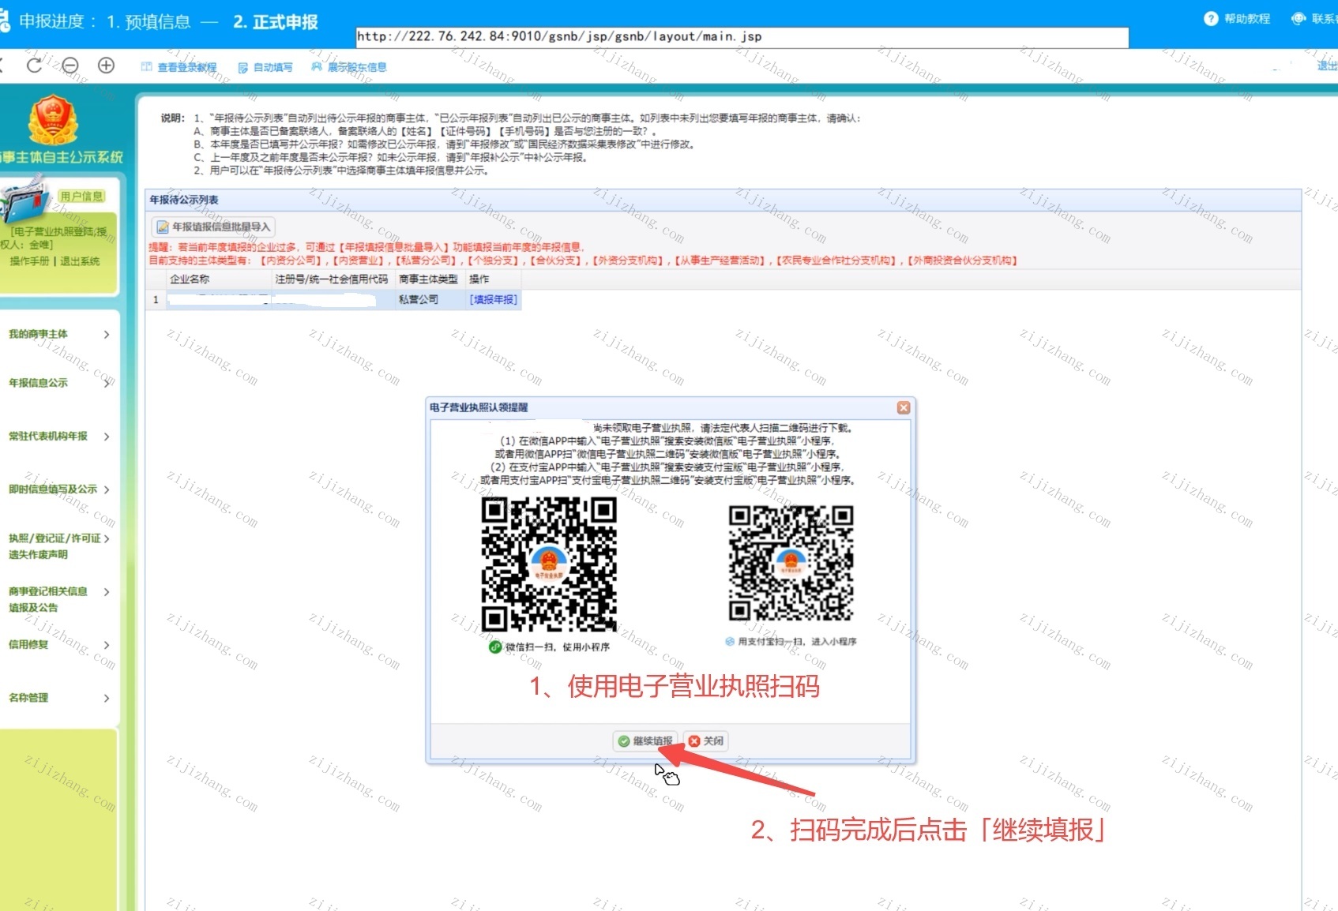Open 操作手册 operation manual link
1338x911 pixels.
click(29, 261)
